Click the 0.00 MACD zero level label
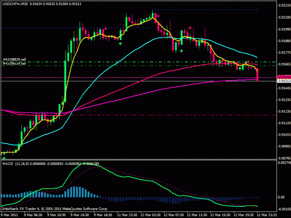The width and height of the screenshot is (291, 218). pyautogui.click(x=281, y=197)
